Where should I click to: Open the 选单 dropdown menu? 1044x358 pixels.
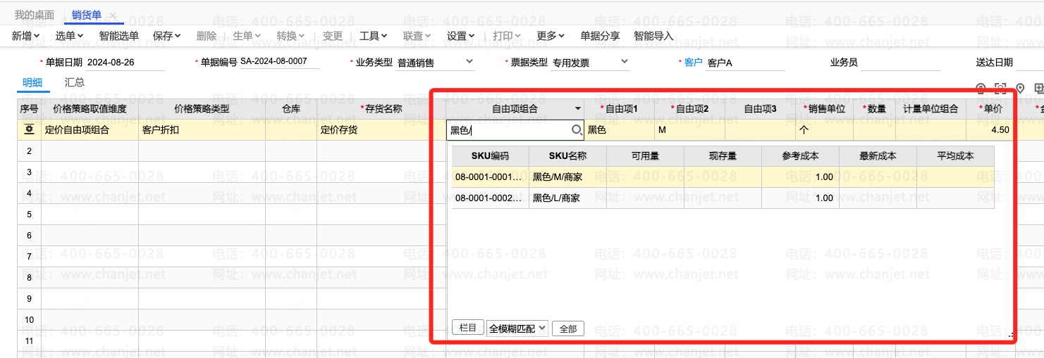click(x=69, y=36)
